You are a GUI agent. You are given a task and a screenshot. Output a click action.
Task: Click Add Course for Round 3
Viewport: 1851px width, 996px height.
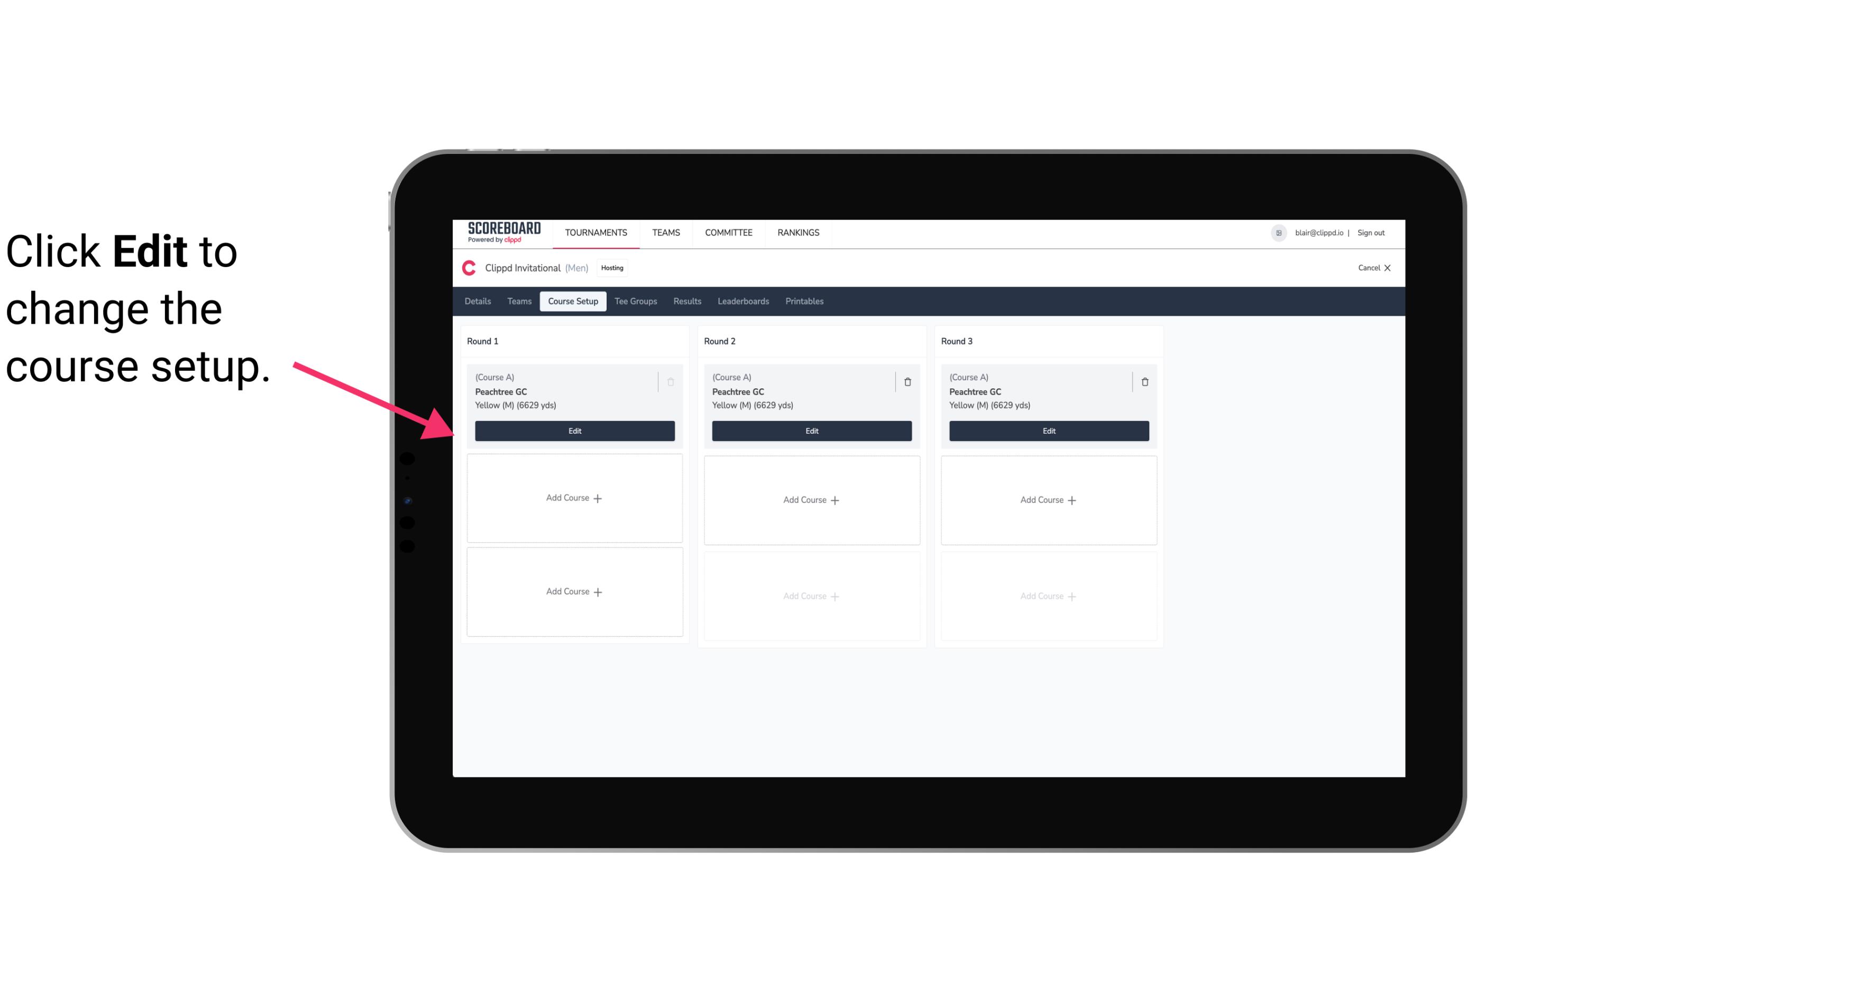[1048, 499]
